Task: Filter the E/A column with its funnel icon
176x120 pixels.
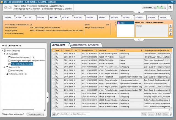Action: coord(79,51)
